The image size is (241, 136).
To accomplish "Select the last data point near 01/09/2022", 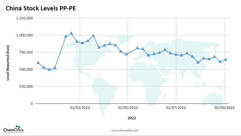I will [225, 60].
